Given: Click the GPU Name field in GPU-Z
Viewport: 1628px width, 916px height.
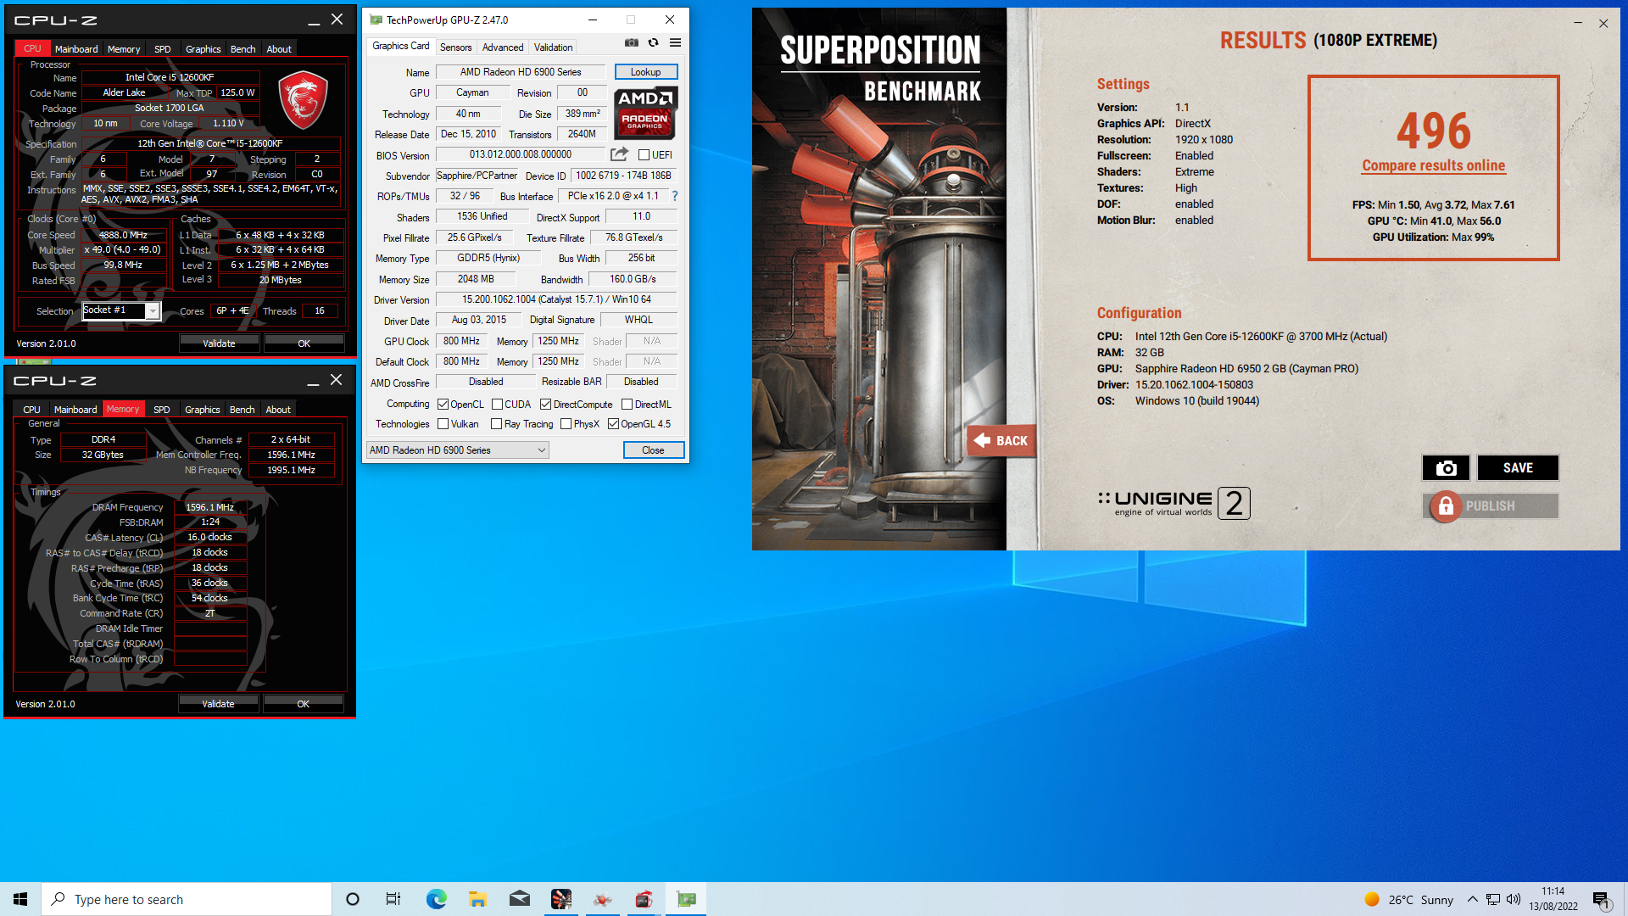Looking at the screenshot, I should click(x=521, y=72).
